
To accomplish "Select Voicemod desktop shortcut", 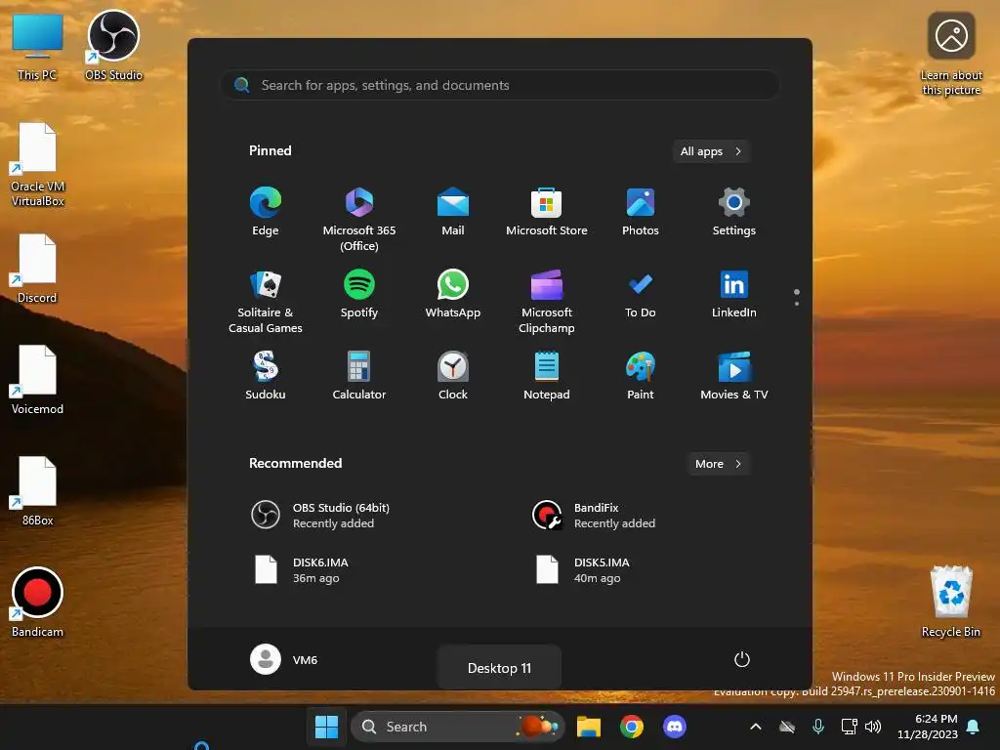I will click(38, 380).
